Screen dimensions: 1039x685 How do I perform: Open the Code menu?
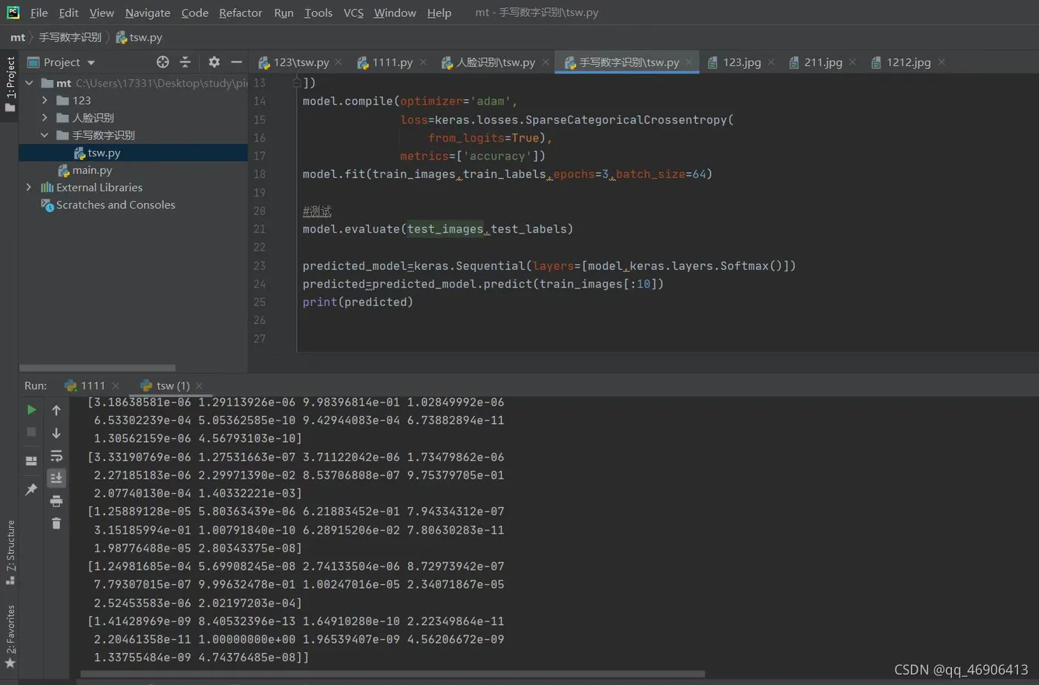click(x=194, y=13)
